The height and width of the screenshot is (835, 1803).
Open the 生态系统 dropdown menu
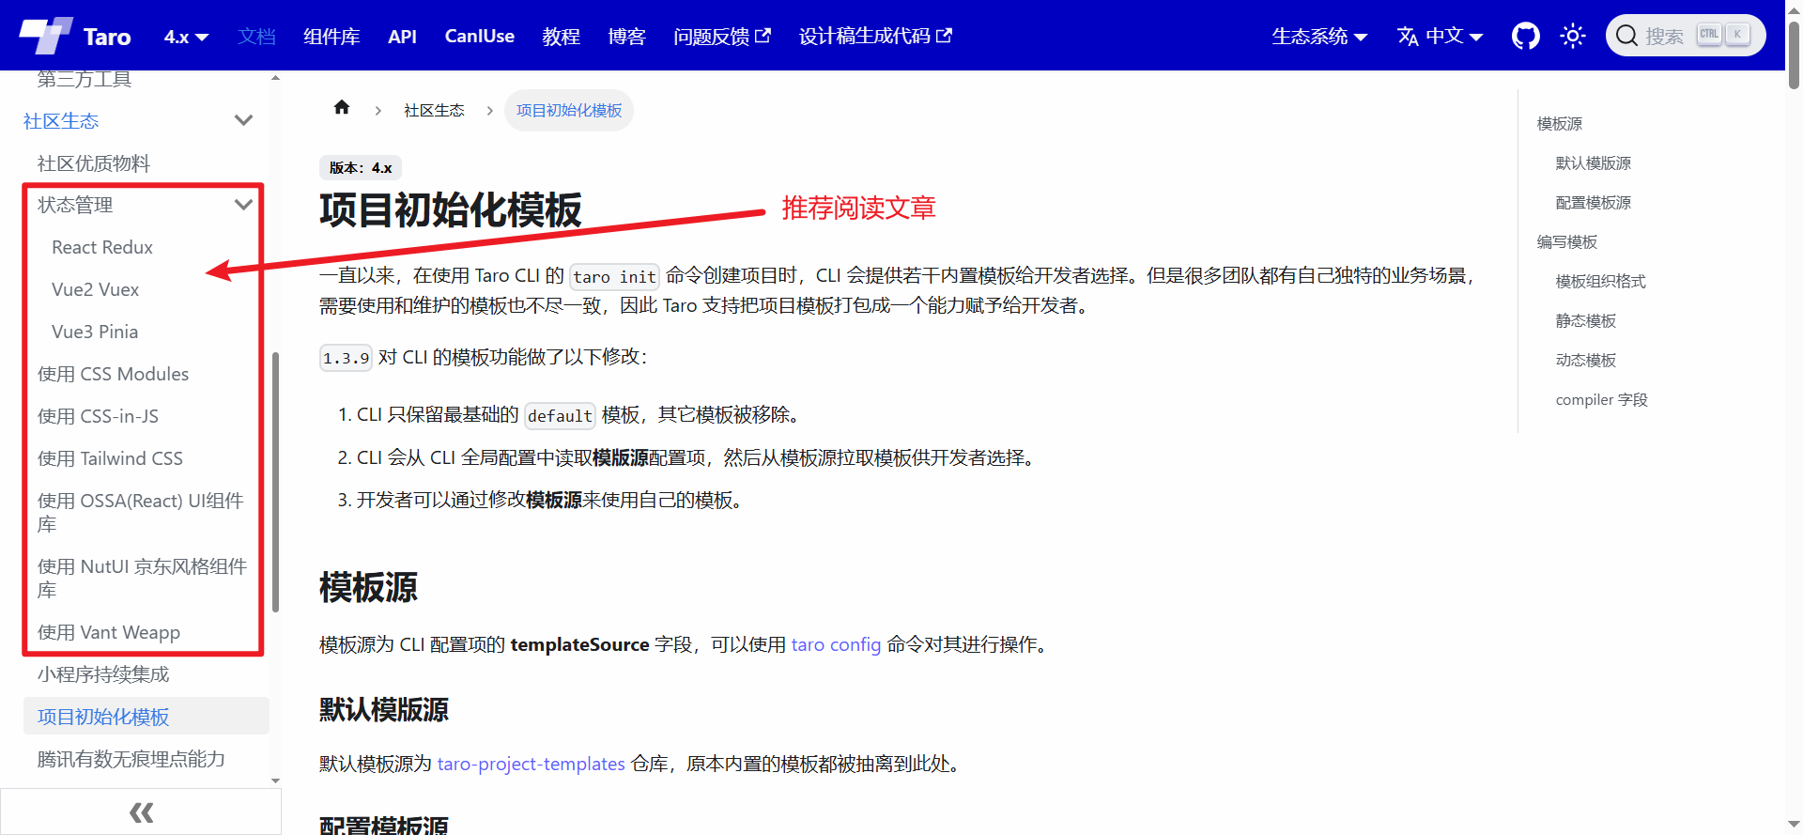[x=1318, y=36]
